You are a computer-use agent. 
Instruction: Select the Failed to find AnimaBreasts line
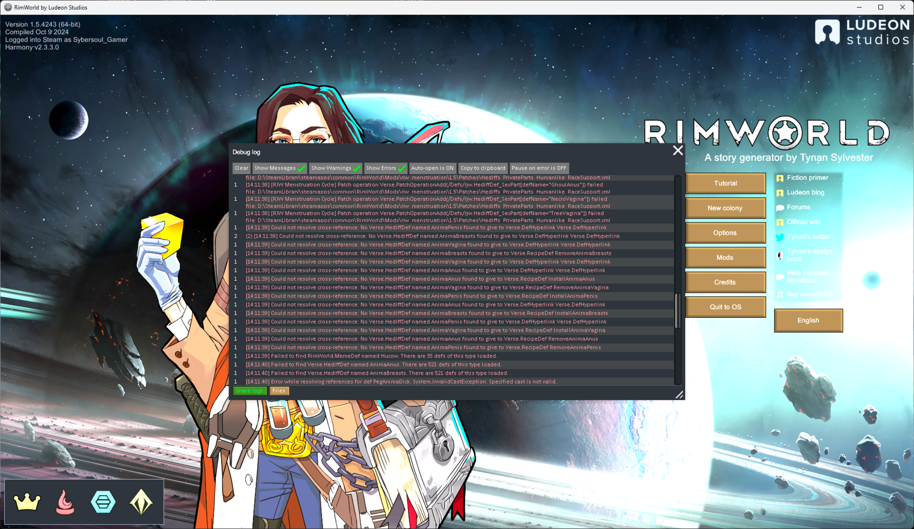click(x=453, y=373)
